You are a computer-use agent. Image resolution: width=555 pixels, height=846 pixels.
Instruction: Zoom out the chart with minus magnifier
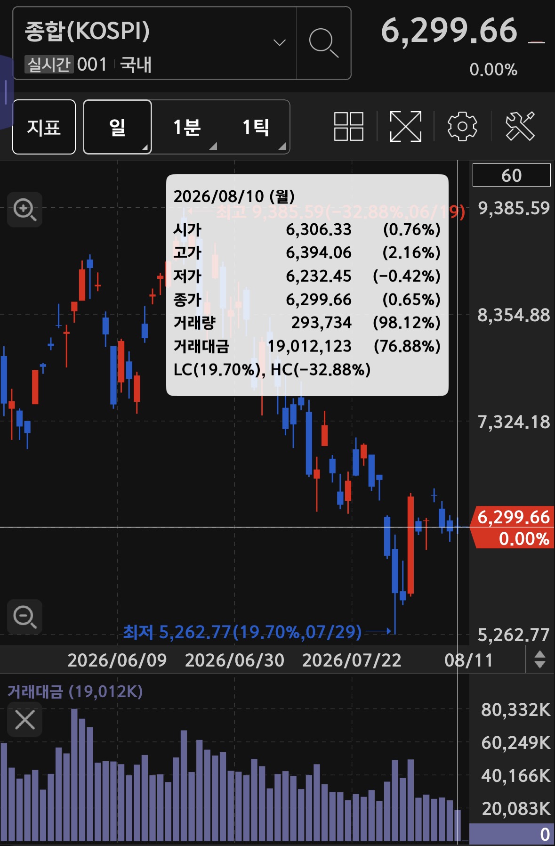click(25, 617)
